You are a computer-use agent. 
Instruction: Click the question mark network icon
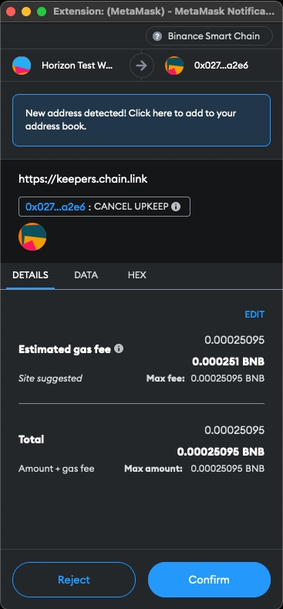157,36
